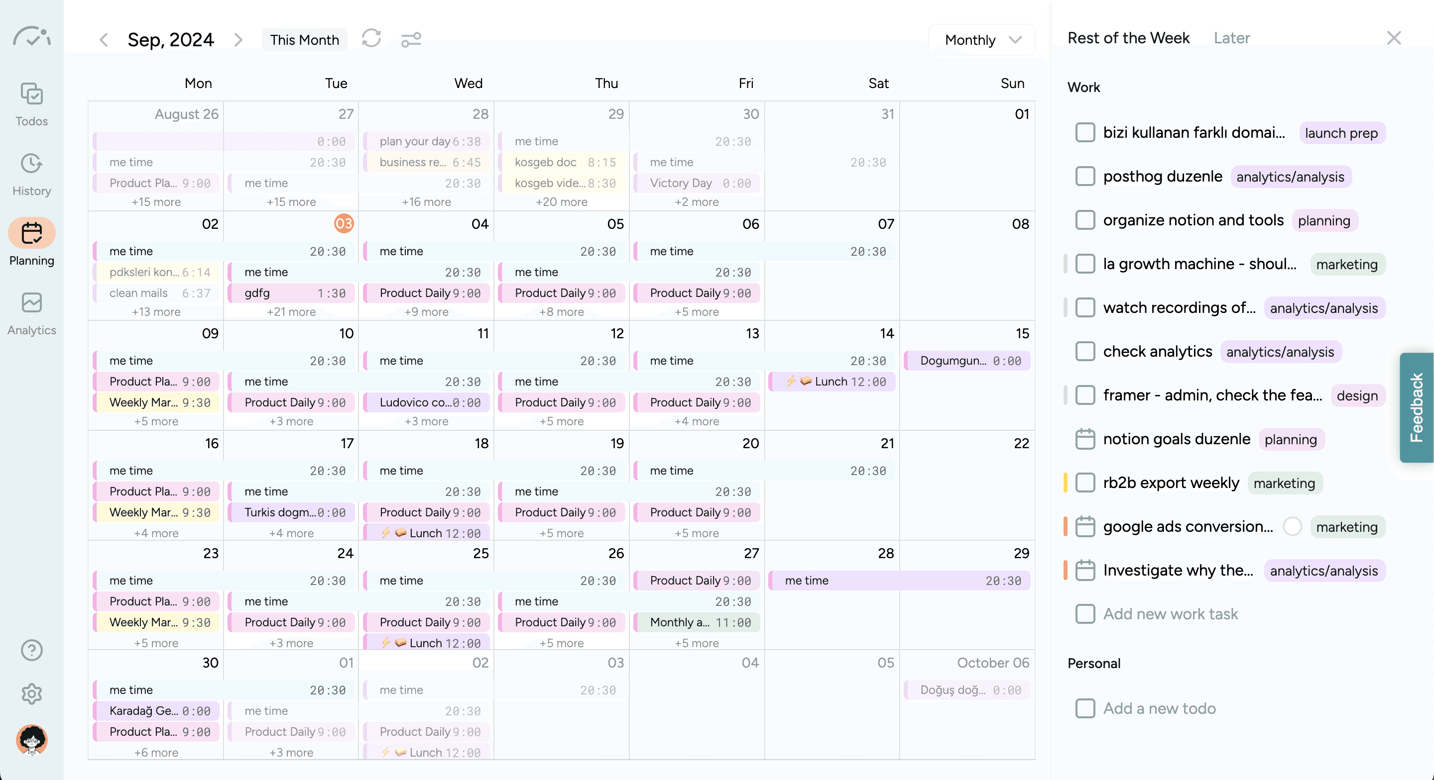Image resolution: width=1434 pixels, height=780 pixels.
Task: Open the Monthly view dropdown
Action: point(982,39)
